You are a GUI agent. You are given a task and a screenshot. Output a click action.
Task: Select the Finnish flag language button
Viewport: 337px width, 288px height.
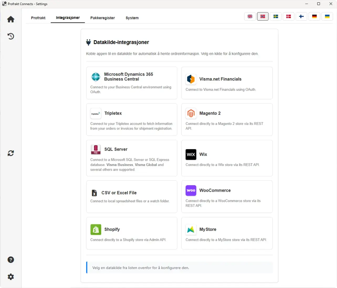(301, 16)
